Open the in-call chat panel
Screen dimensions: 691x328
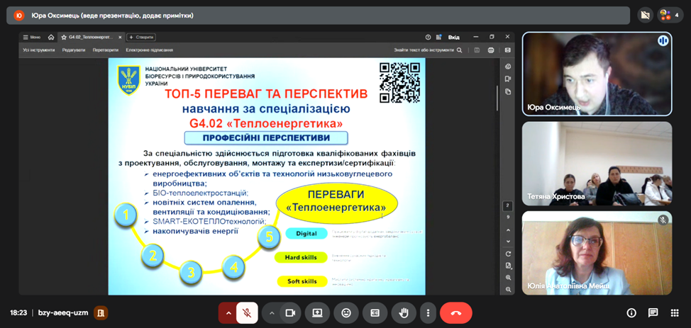(x=653, y=313)
